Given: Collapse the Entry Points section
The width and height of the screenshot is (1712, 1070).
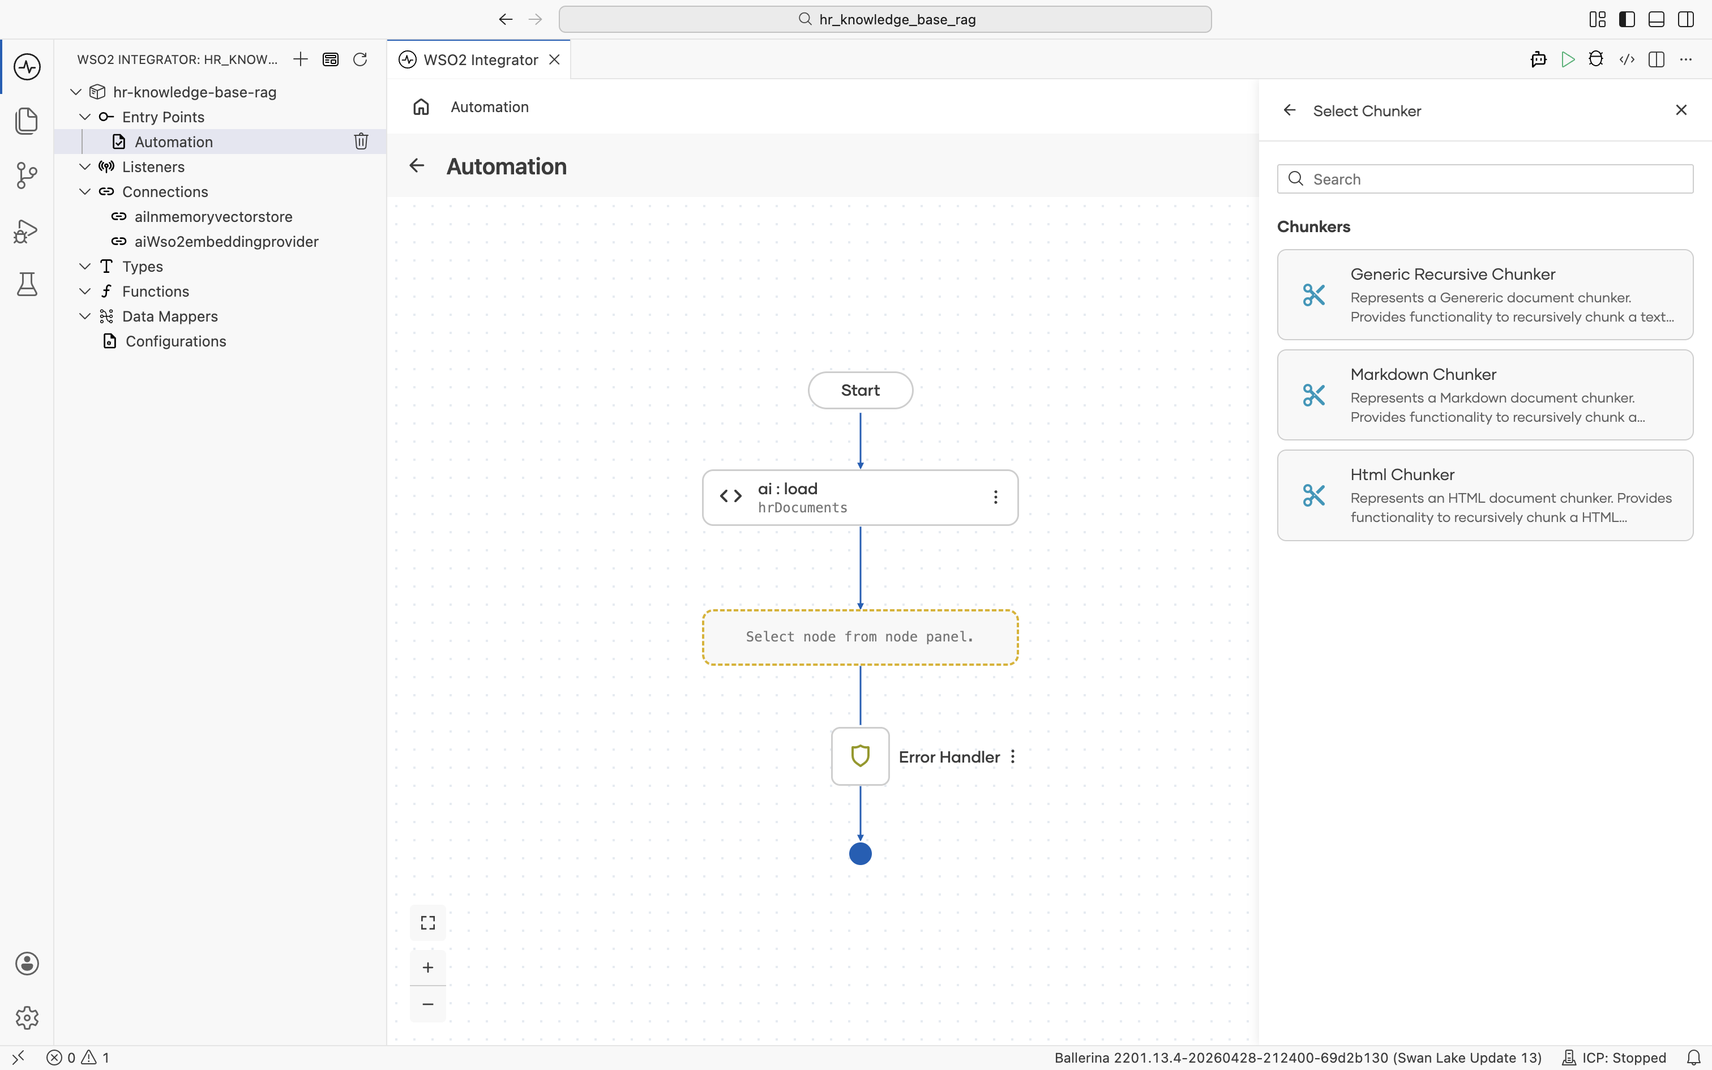Looking at the screenshot, I should [85, 117].
